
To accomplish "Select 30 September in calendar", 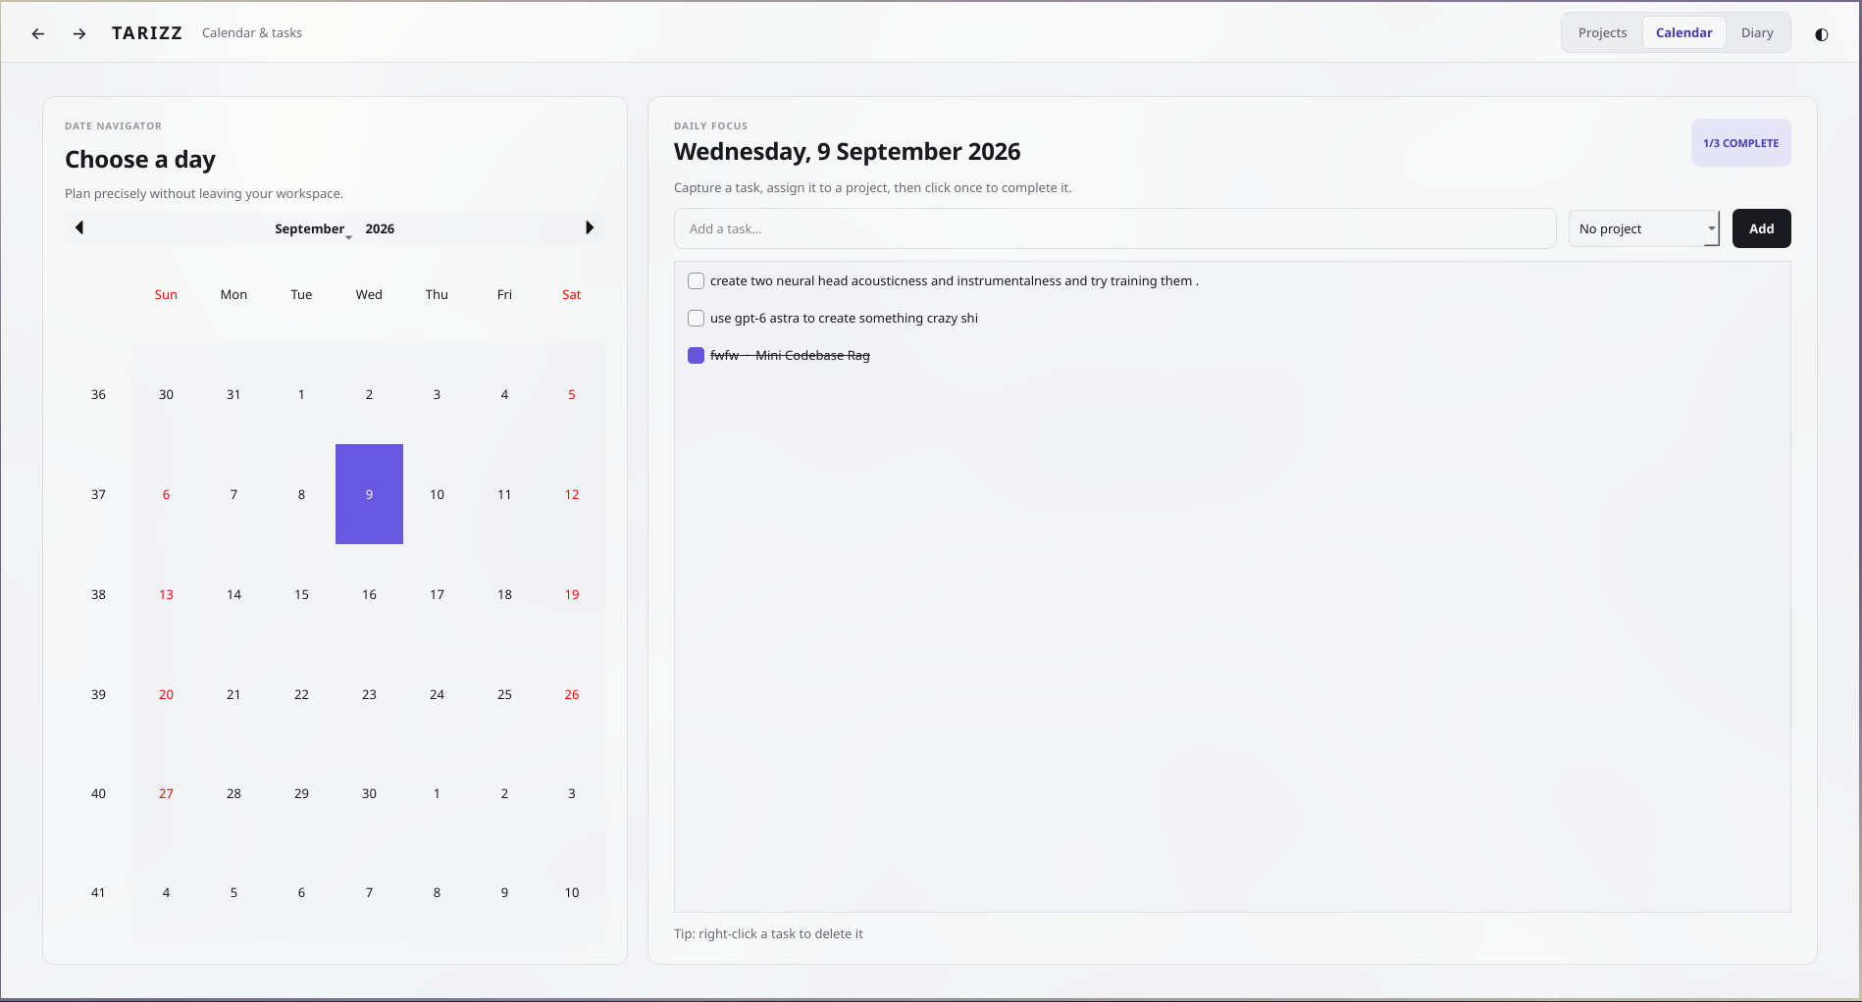I will tap(369, 793).
